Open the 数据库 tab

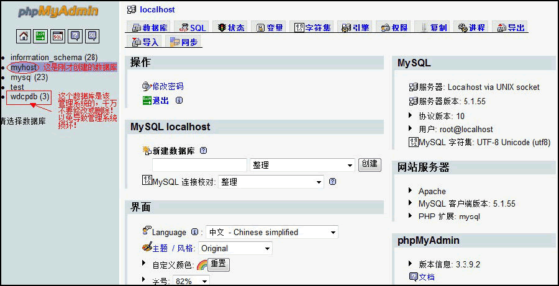point(149,27)
